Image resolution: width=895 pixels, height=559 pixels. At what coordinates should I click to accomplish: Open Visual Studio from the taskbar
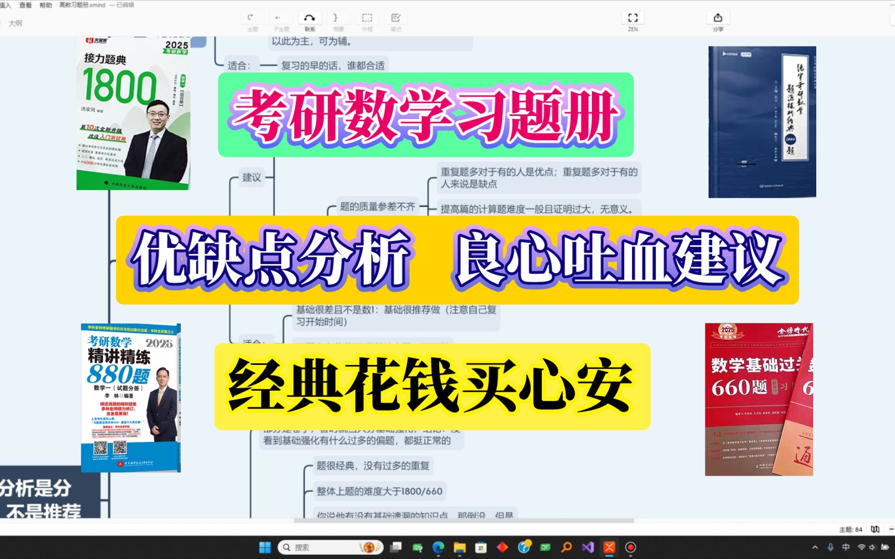click(x=588, y=548)
